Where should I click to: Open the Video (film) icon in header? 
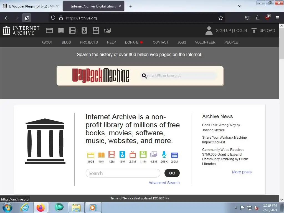click(73, 31)
